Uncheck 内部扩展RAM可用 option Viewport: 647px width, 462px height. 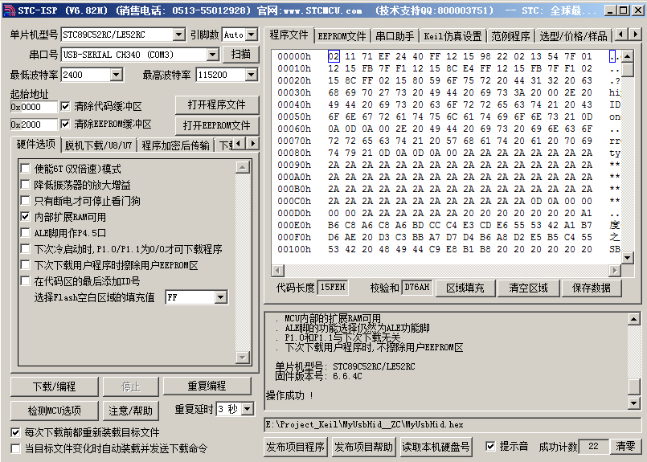pos(26,217)
